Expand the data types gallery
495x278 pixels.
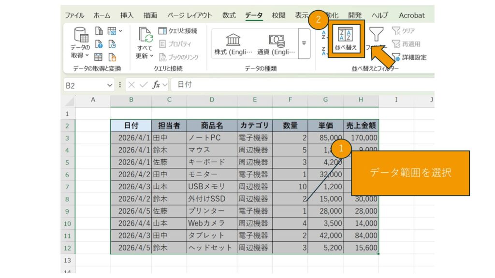pos(304,43)
